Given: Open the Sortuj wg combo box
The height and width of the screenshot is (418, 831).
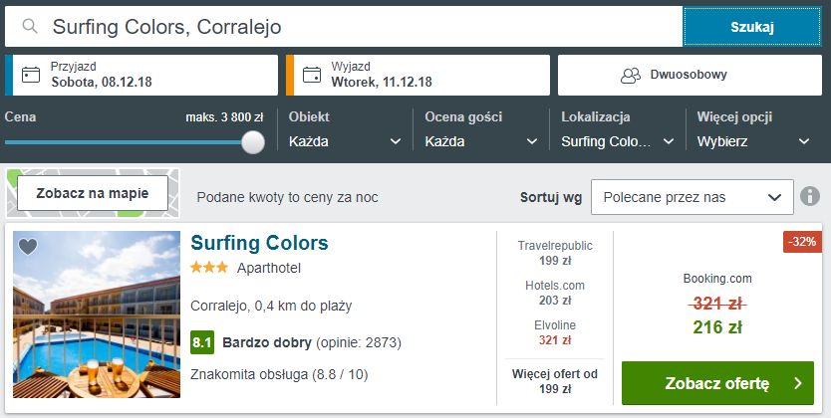Looking at the screenshot, I should [x=692, y=197].
